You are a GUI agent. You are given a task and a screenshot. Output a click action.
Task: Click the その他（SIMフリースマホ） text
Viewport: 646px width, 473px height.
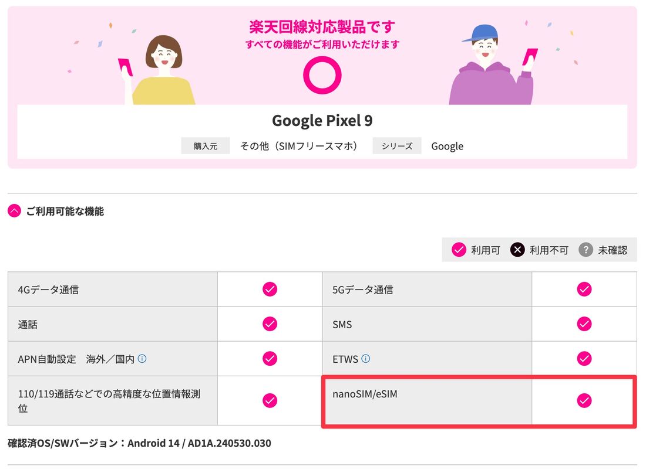point(299,146)
